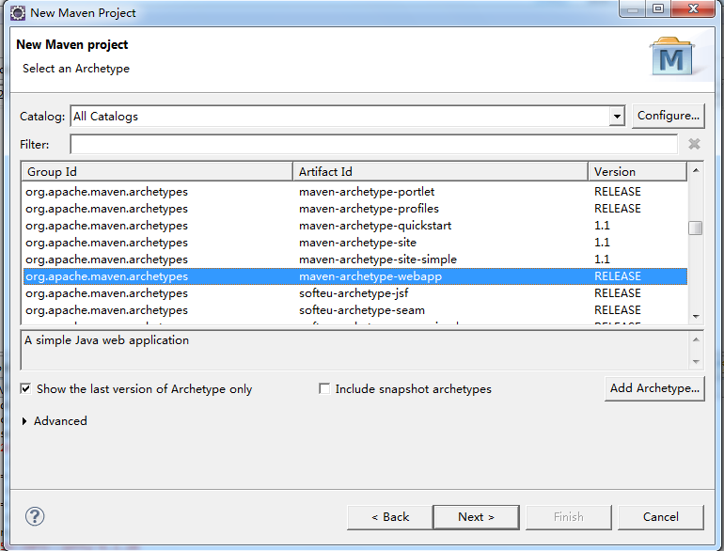Sort by the Version column header
The width and height of the screenshot is (724, 551).
pyautogui.click(x=637, y=172)
